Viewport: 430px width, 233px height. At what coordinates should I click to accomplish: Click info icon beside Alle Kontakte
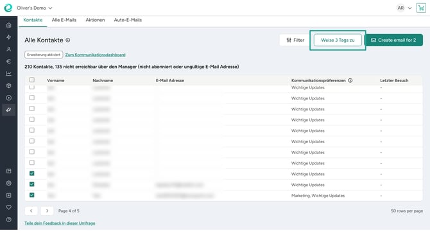point(68,40)
